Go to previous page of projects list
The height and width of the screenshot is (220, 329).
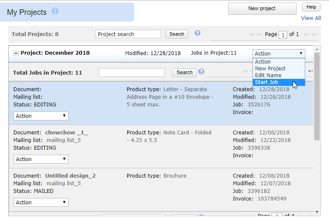[x=259, y=34]
